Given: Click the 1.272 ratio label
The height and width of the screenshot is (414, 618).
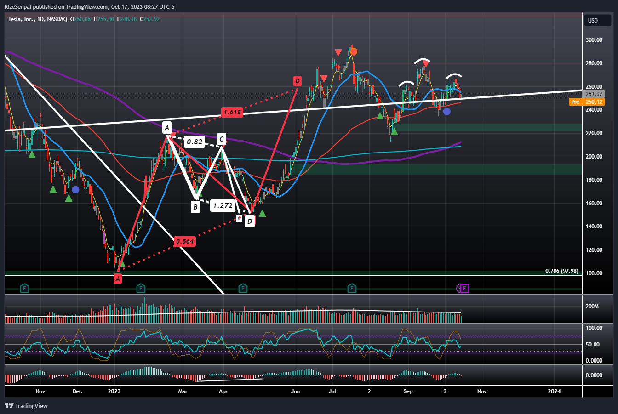Looking at the screenshot, I should (222, 206).
